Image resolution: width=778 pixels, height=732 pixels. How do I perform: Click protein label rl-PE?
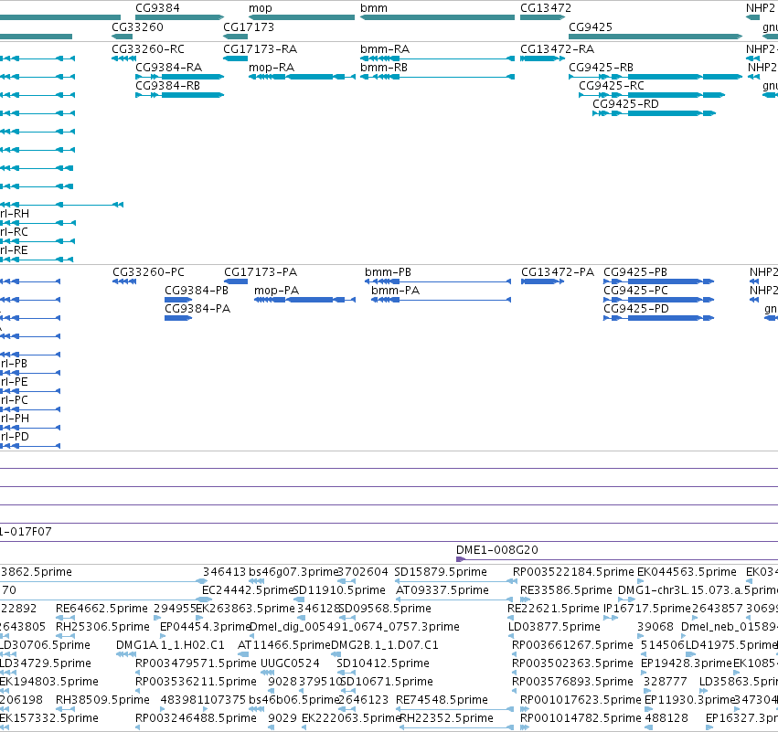pyautogui.click(x=14, y=382)
